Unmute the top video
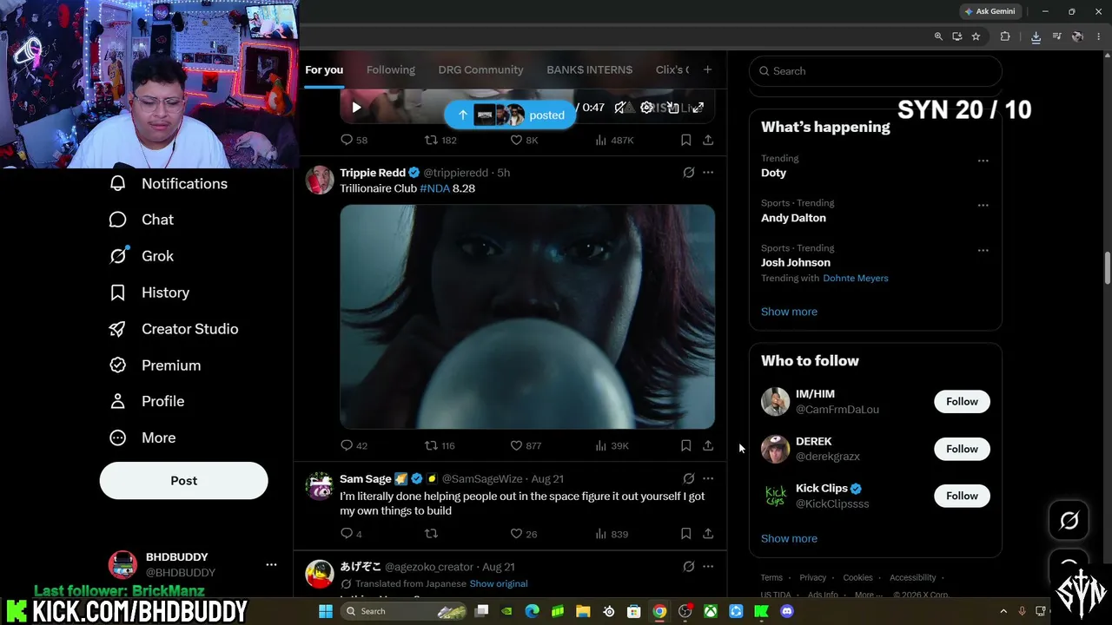 (x=620, y=108)
